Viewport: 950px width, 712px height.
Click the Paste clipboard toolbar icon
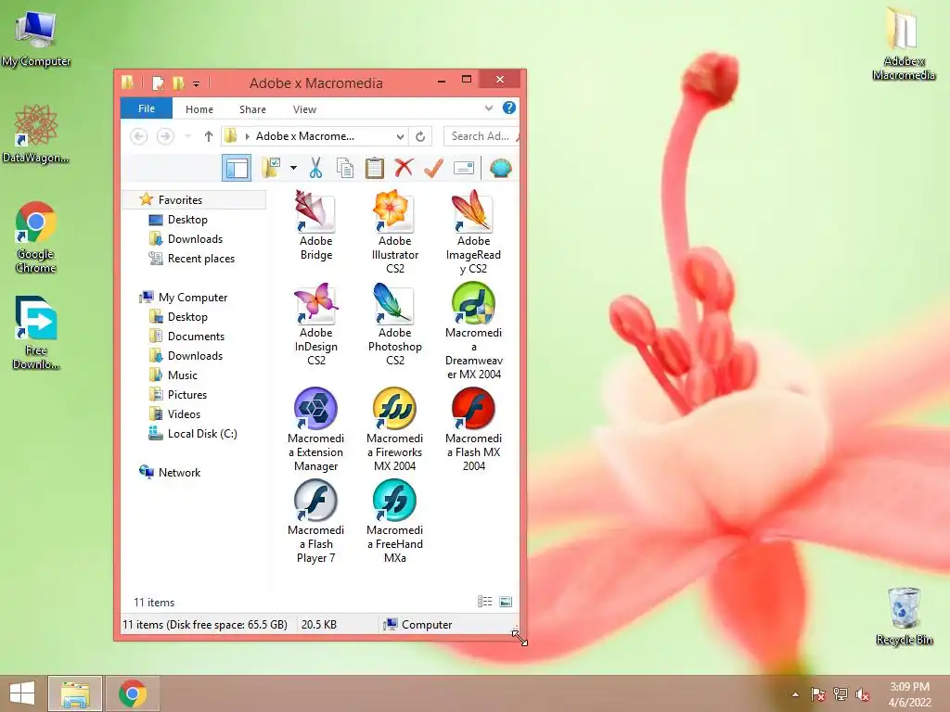[x=375, y=168]
